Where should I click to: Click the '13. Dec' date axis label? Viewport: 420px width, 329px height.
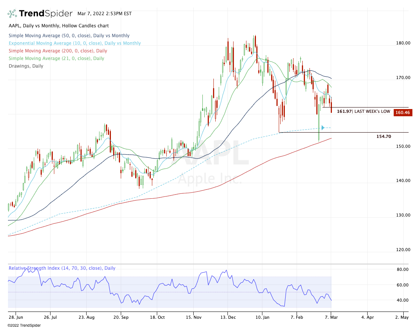(x=228, y=317)
